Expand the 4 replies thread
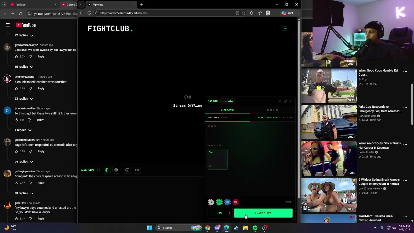This screenshot has height=233, width=414. coord(23,130)
